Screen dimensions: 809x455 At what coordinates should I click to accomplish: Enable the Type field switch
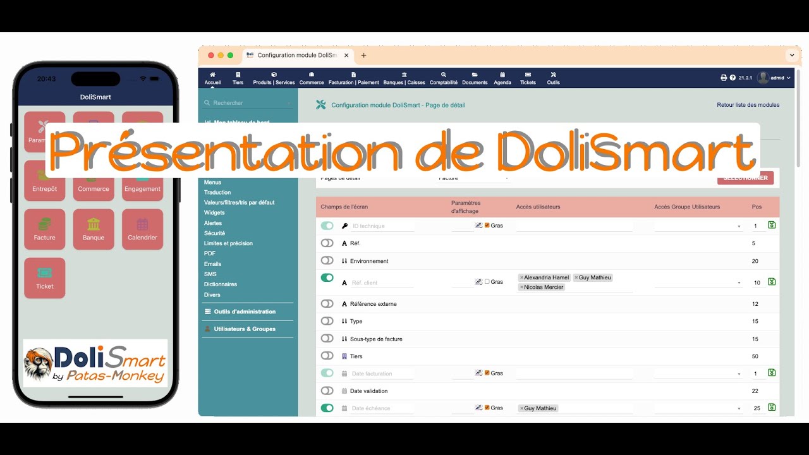point(327,321)
